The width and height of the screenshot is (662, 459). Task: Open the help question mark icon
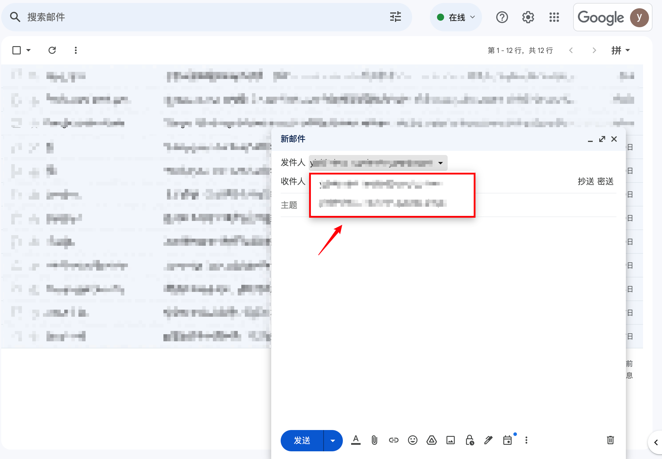tap(502, 17)
